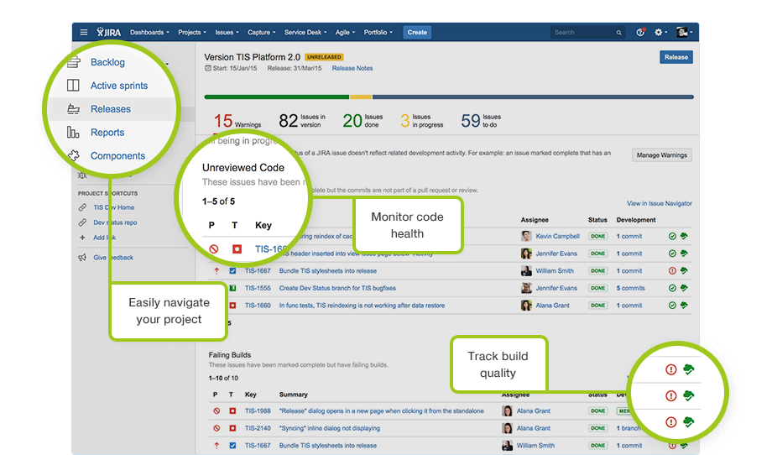
Task: Click the Release button
Action: (676, 57)
